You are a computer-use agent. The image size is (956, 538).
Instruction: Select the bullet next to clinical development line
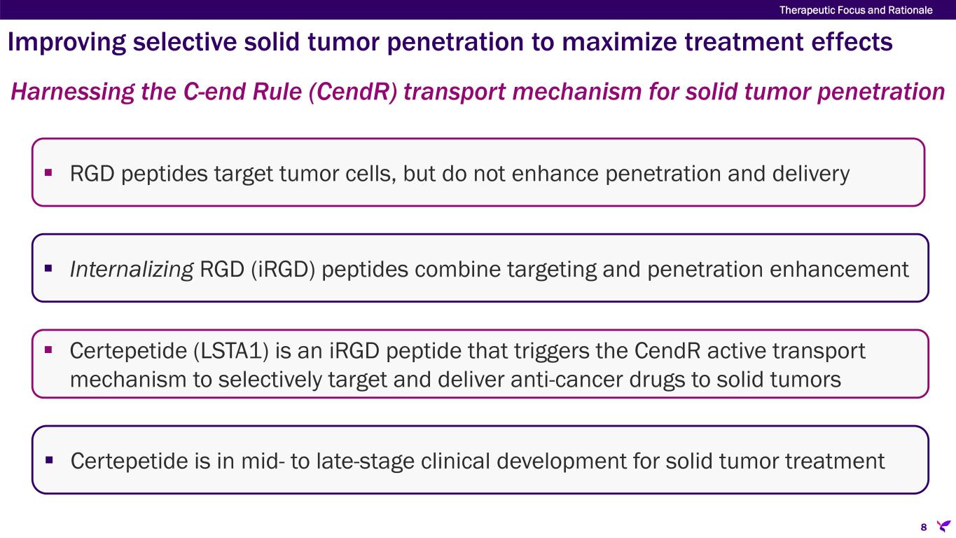[50, 460]
